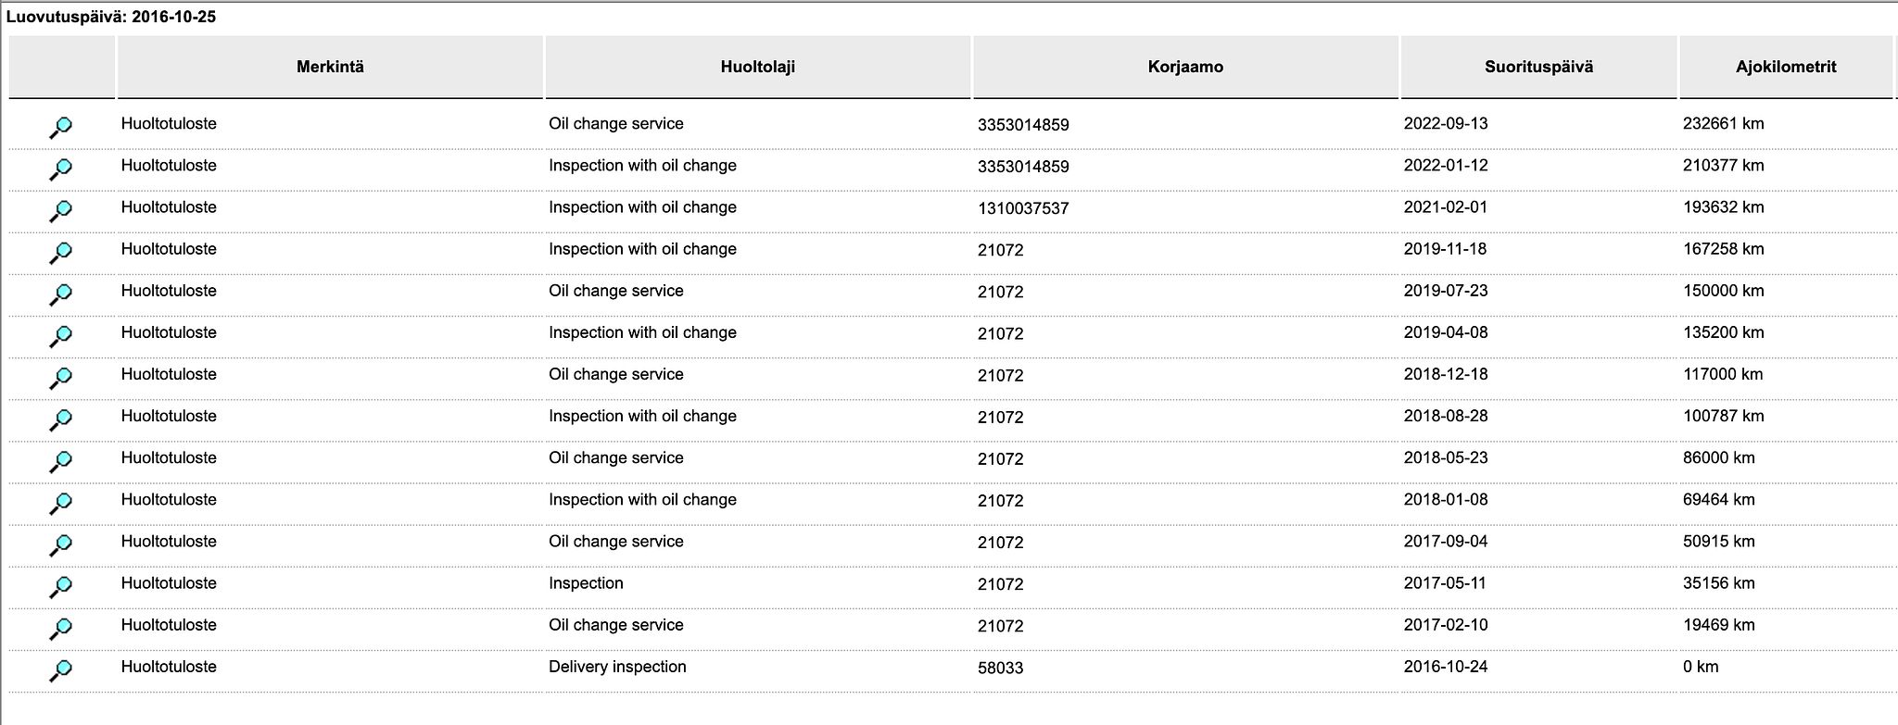Select workshop number 1310037537 cell
Screen dimensions: 1898x725
[x=1023, y=208]
